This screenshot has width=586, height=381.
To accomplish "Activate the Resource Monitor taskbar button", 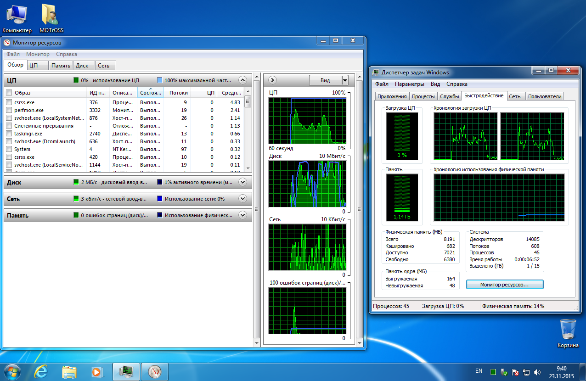I will pos(154,371).
